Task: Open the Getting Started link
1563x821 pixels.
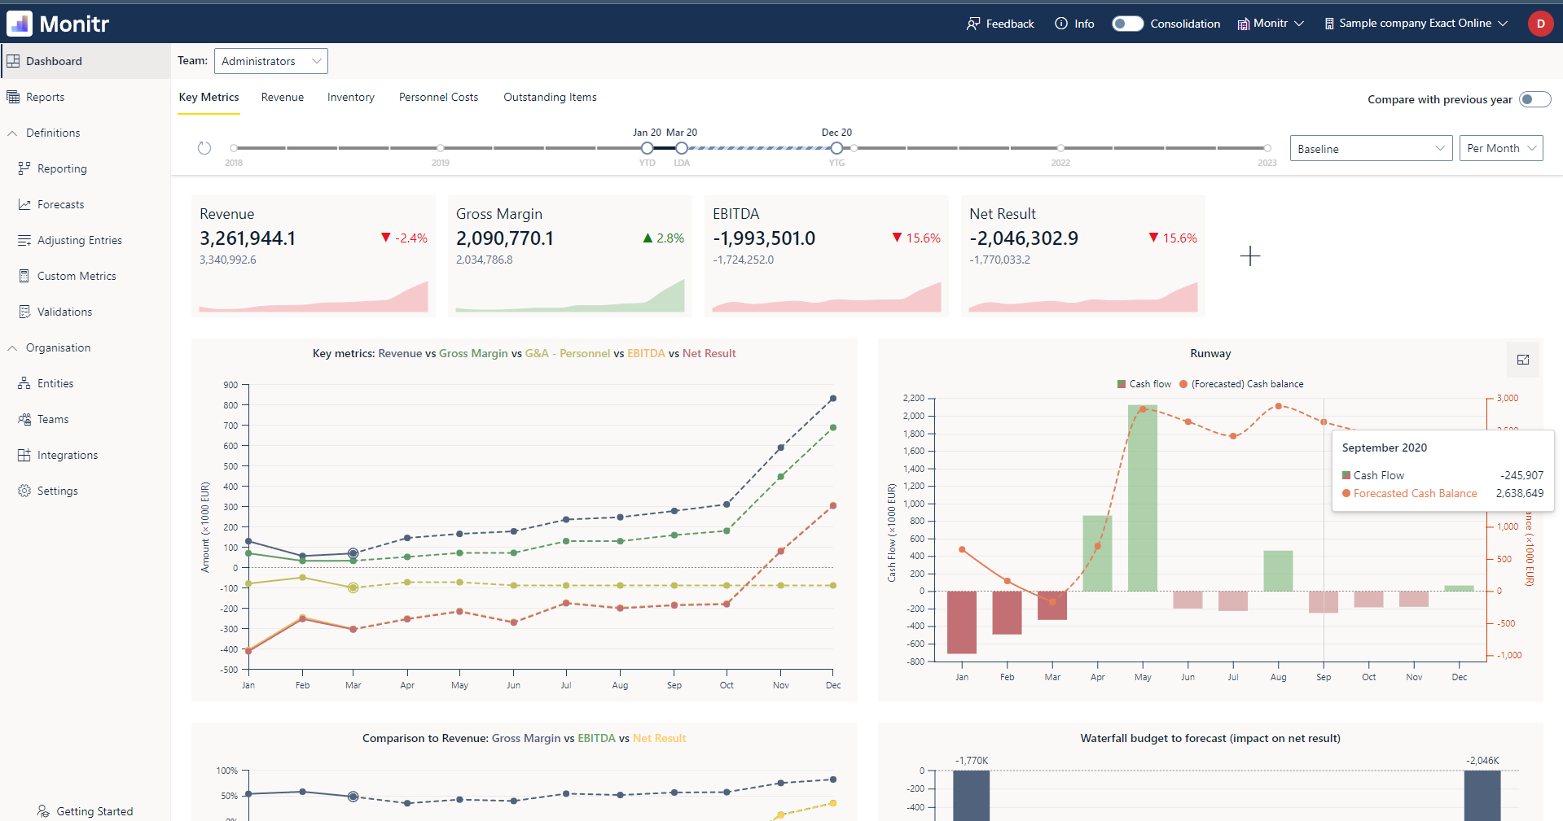Action: (94, 810)
